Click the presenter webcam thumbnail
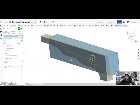140x105 pixels. (127, 78)
